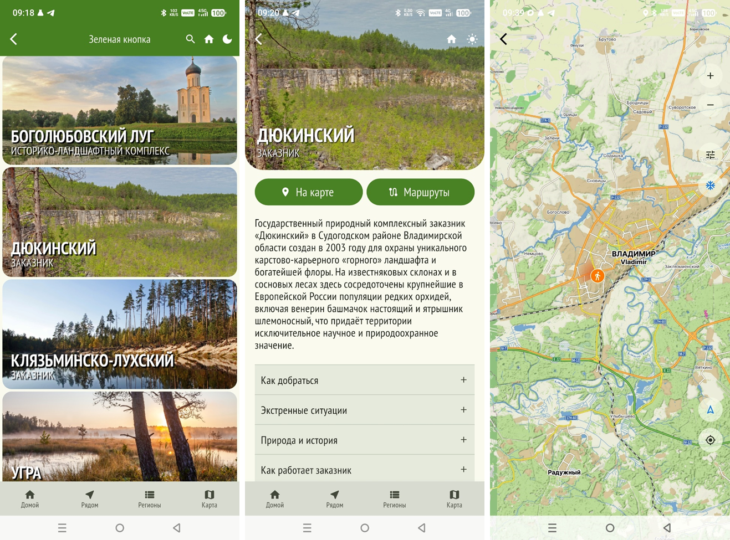The height and width of the screenshot is (540, 730).
Task: Tap Android recents button in detail screen
Action: (x=307, y=528)
